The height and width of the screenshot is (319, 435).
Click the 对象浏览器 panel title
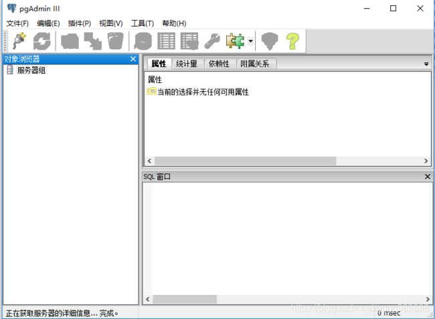[x=22, y=59]
